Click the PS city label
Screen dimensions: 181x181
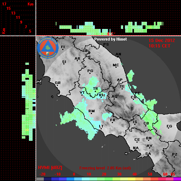[106, 45]
